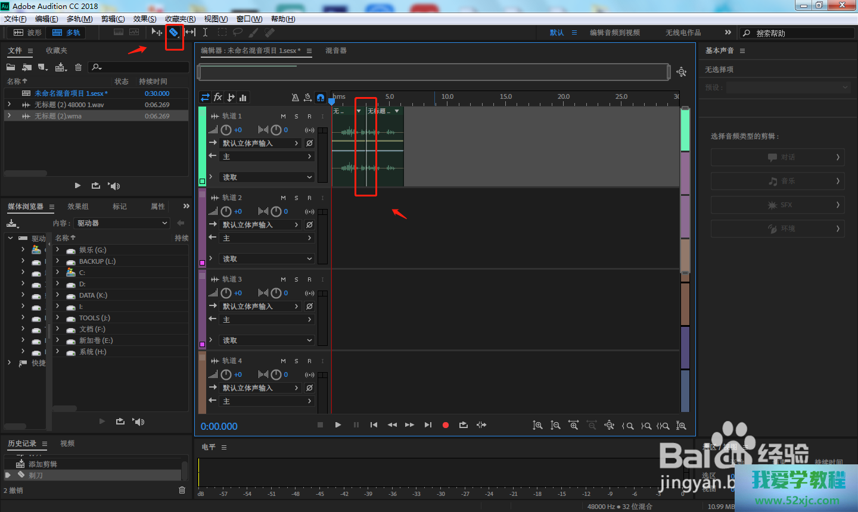Select the Move tool in the toolbar
Viewport: 858px width, 512px height.
[x=156, y=32]
